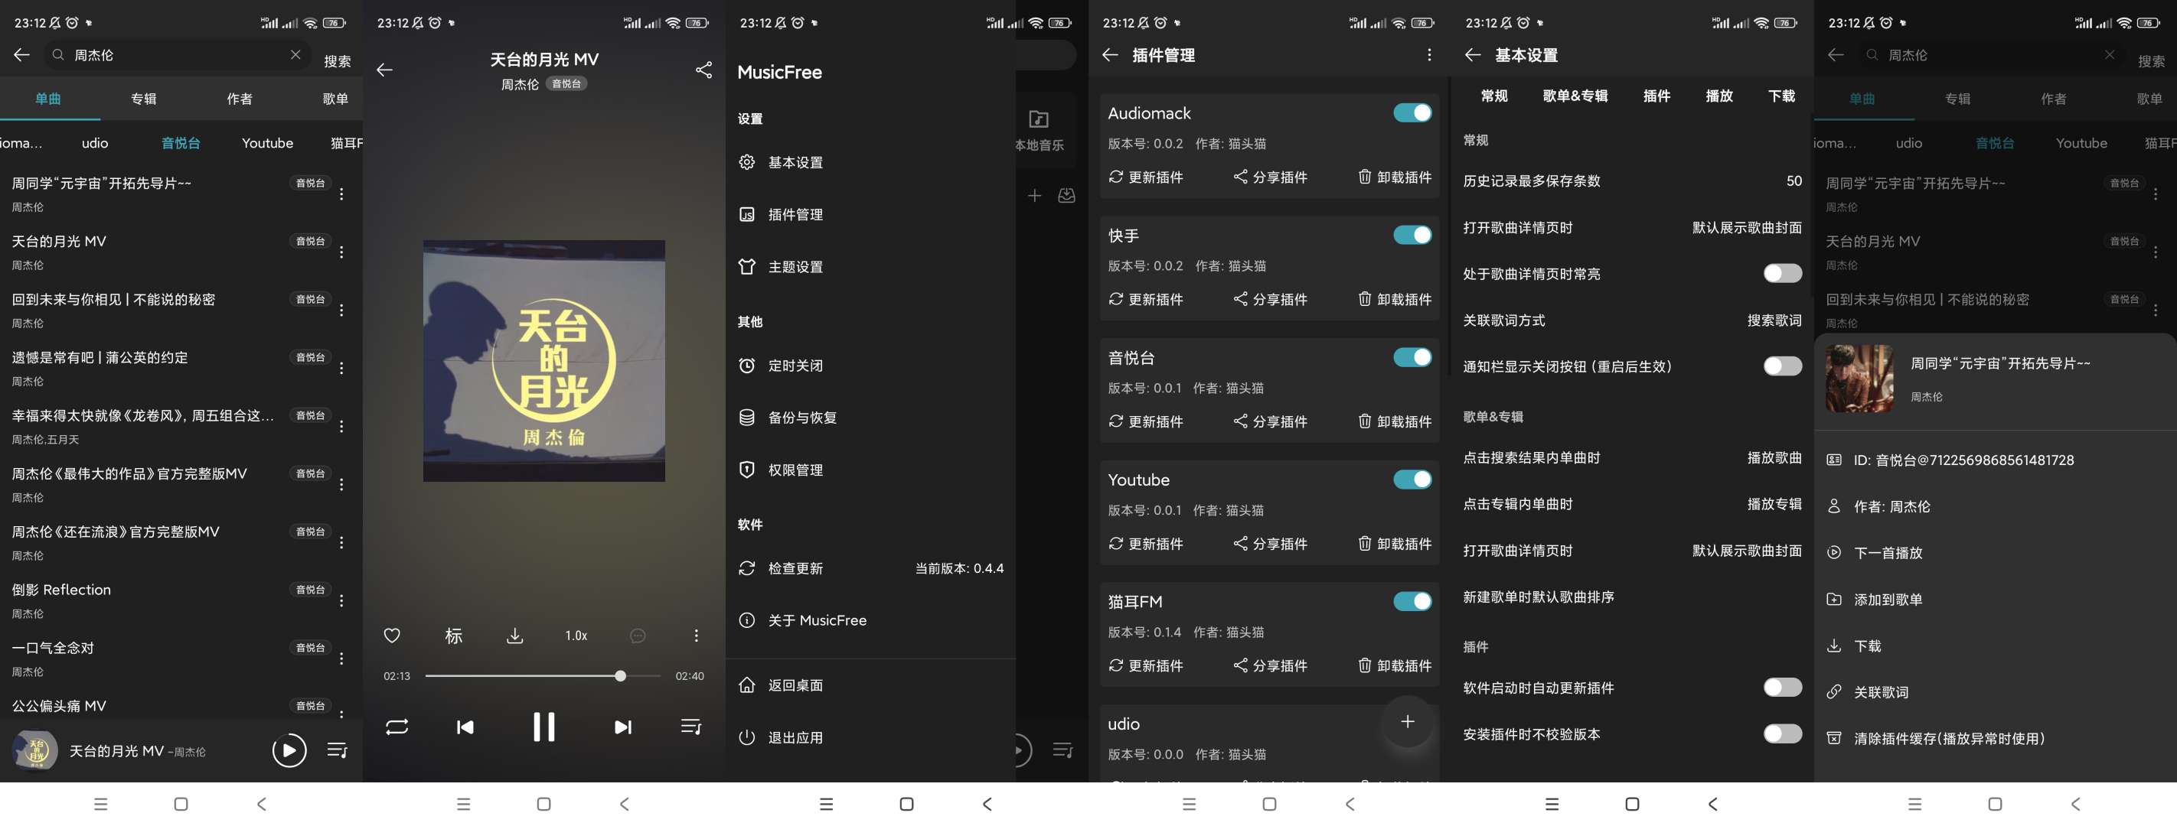
Task: Select the 歌单 tab in the first search screen
Action: pos(335,99)
